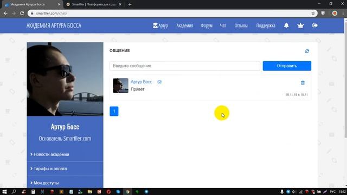Open Chrome profile avatar icon
This screenshot has height=195, width=347.
point(335,13)
